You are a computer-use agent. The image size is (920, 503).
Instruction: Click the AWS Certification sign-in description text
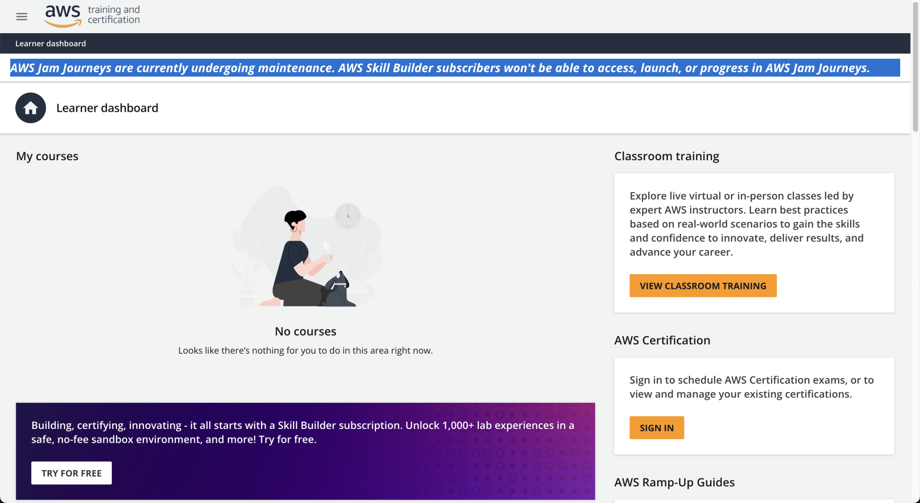coord(751,386)
